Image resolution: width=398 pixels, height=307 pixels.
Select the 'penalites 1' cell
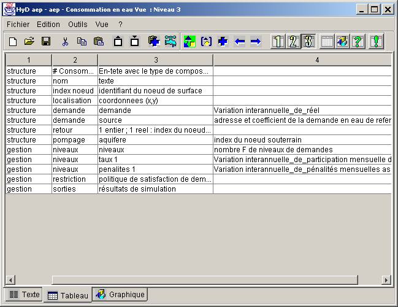pyautogui.click(x=155, y=169)
